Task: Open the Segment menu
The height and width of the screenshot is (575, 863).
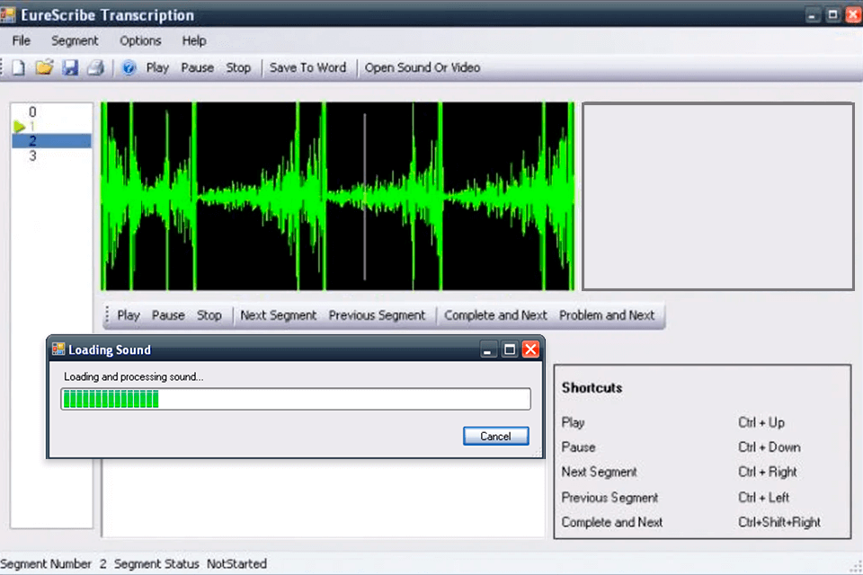Action: [x=75, y=40]
